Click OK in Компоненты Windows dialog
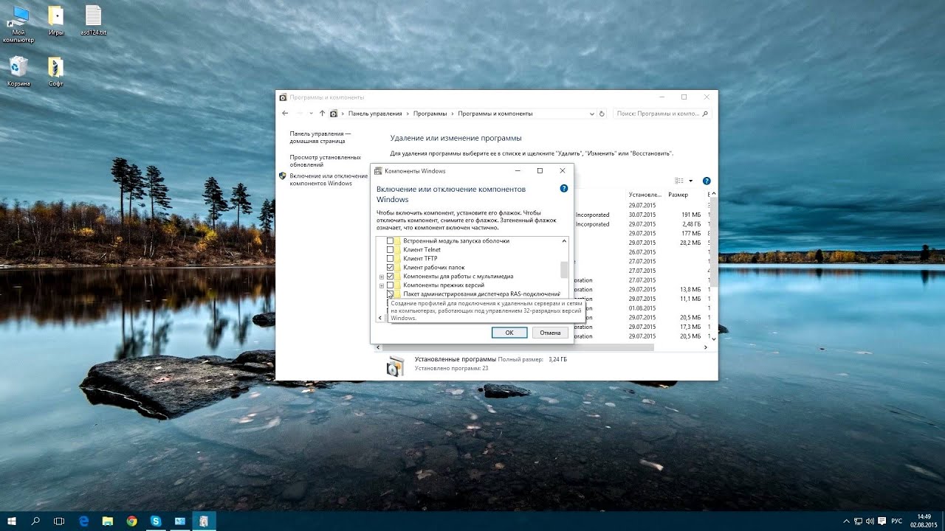The image size is (945, 531). point(509,333)
